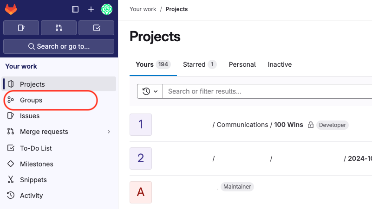Open the user avatar menu
372x209 pixels.
click(107, 9)
